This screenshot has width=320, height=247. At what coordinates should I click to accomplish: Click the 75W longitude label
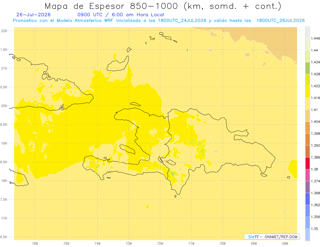point(66,243)
